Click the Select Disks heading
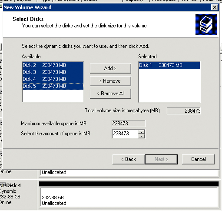222x211 pixels. click(x=28, y=19)
